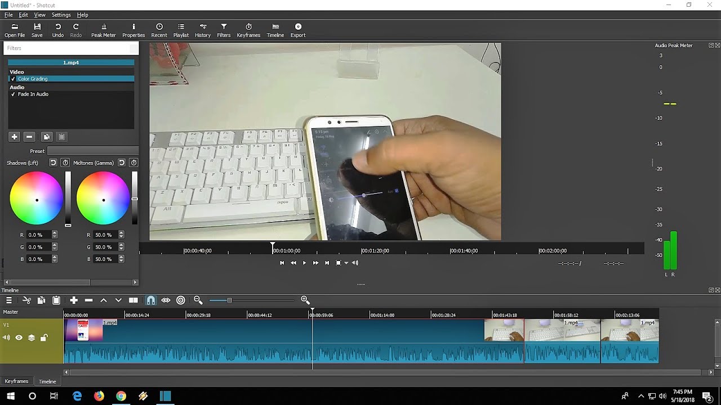Undo the last action

tap(58, 30)
